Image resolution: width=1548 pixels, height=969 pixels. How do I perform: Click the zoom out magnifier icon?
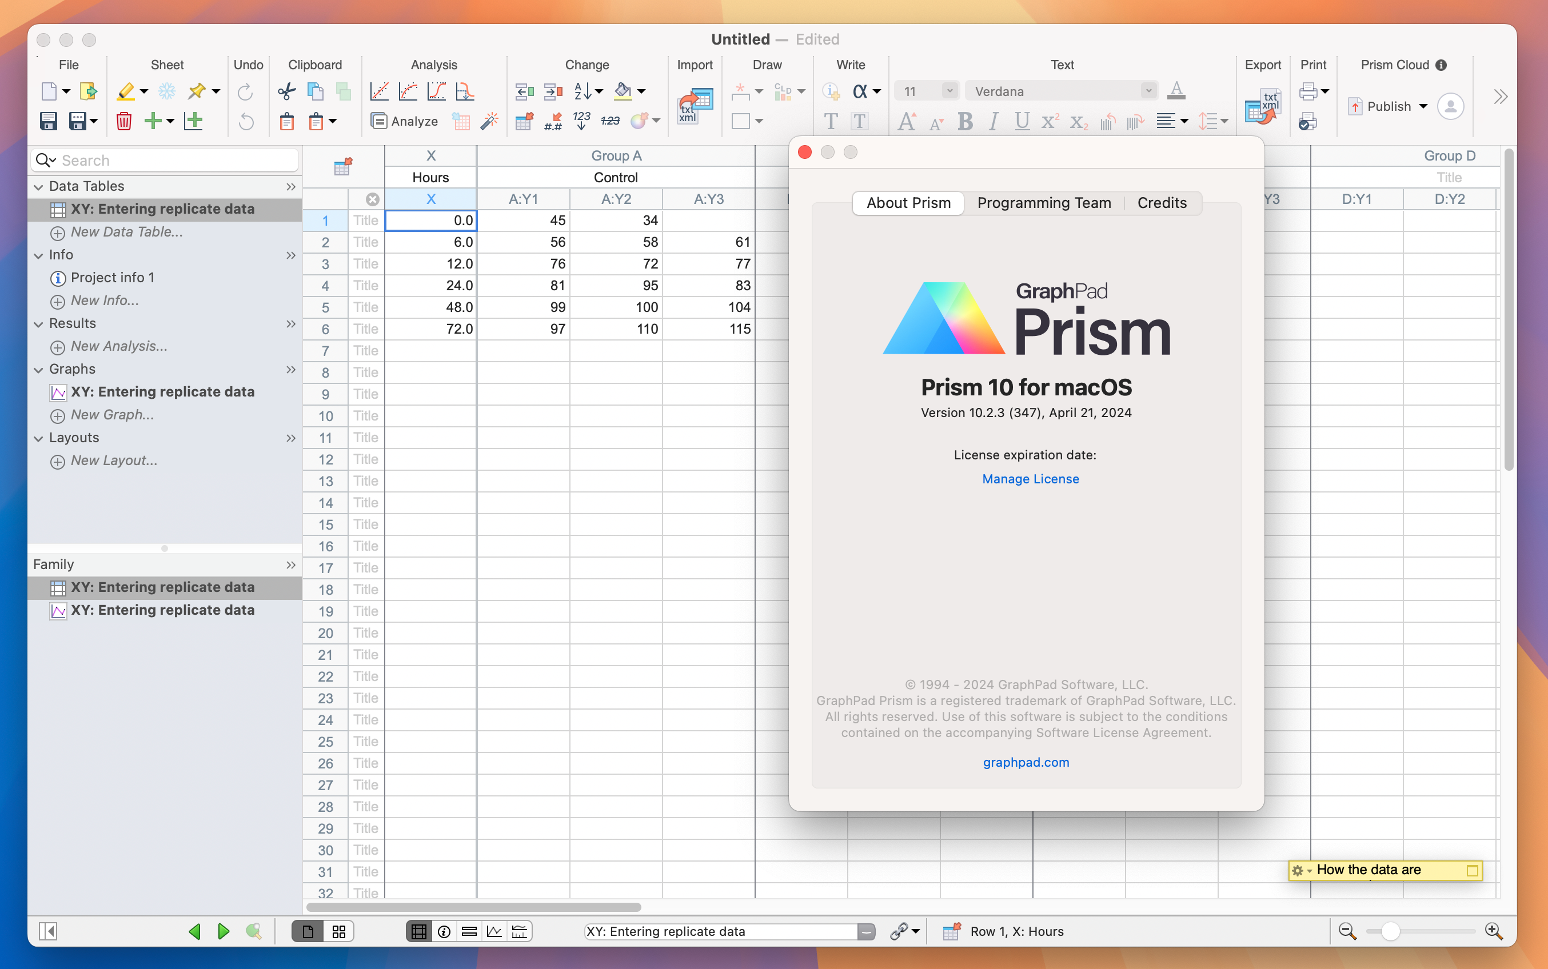[1347, 931]
